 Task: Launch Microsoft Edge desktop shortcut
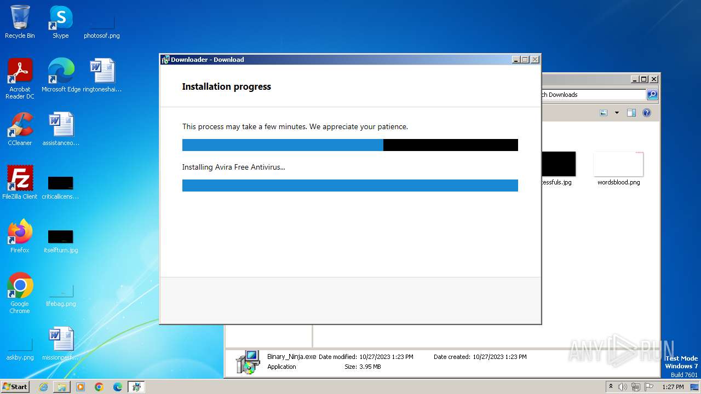coord(61,76)
